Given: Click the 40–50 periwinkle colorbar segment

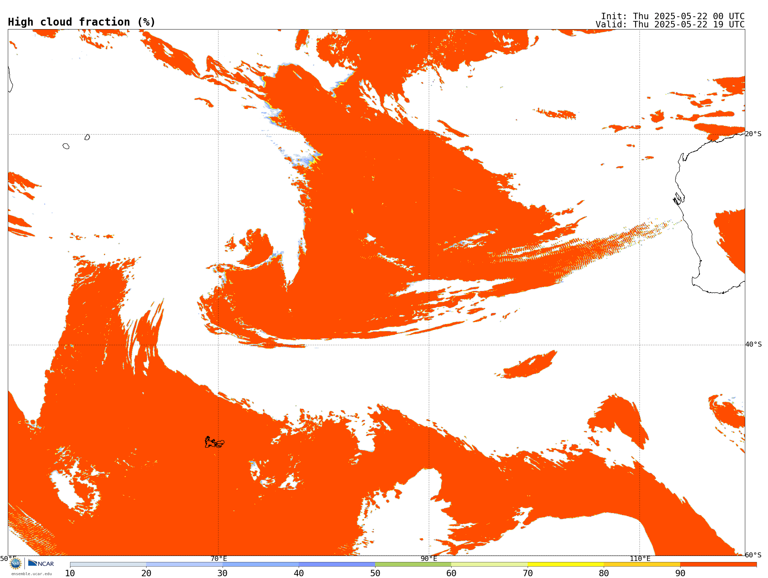Looking at the screenshot, I should pyautogui.click(x=337, y=564).
